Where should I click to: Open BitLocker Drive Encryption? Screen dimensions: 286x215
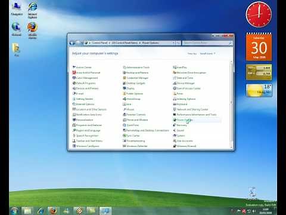(189, 73)
